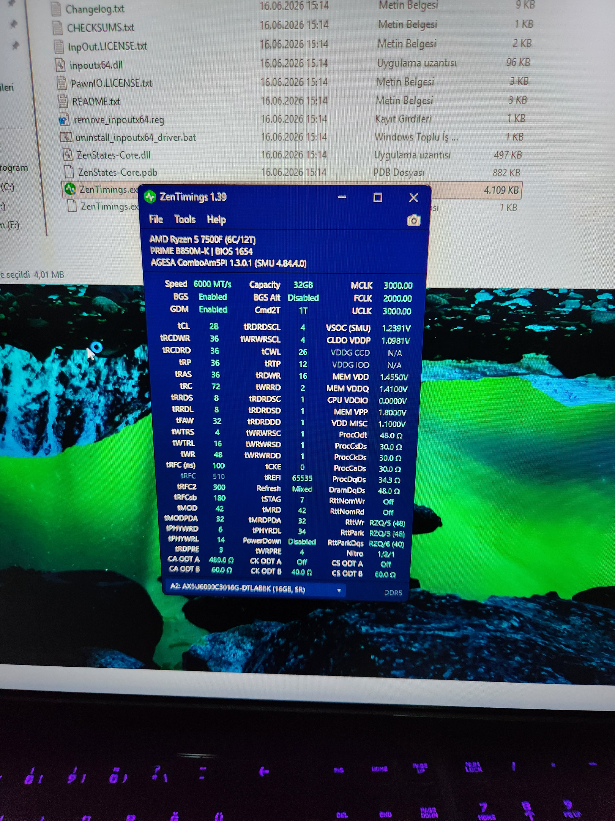The image size is (615, 821).
Task: Take a screenshot with ZenTimings camera icon
Action: [414, 220]
